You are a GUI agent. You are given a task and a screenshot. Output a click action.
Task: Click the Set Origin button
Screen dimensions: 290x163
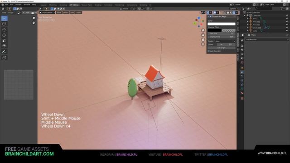[x=222, y=48]
